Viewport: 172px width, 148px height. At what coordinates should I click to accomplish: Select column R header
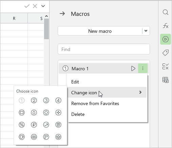(14, 18)
